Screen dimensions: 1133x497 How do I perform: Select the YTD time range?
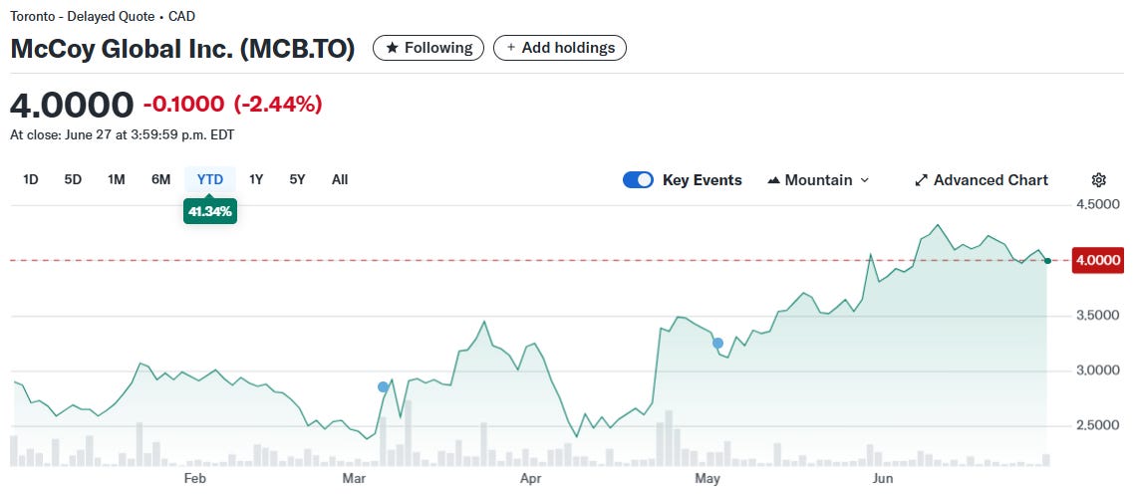coord(210,179)
